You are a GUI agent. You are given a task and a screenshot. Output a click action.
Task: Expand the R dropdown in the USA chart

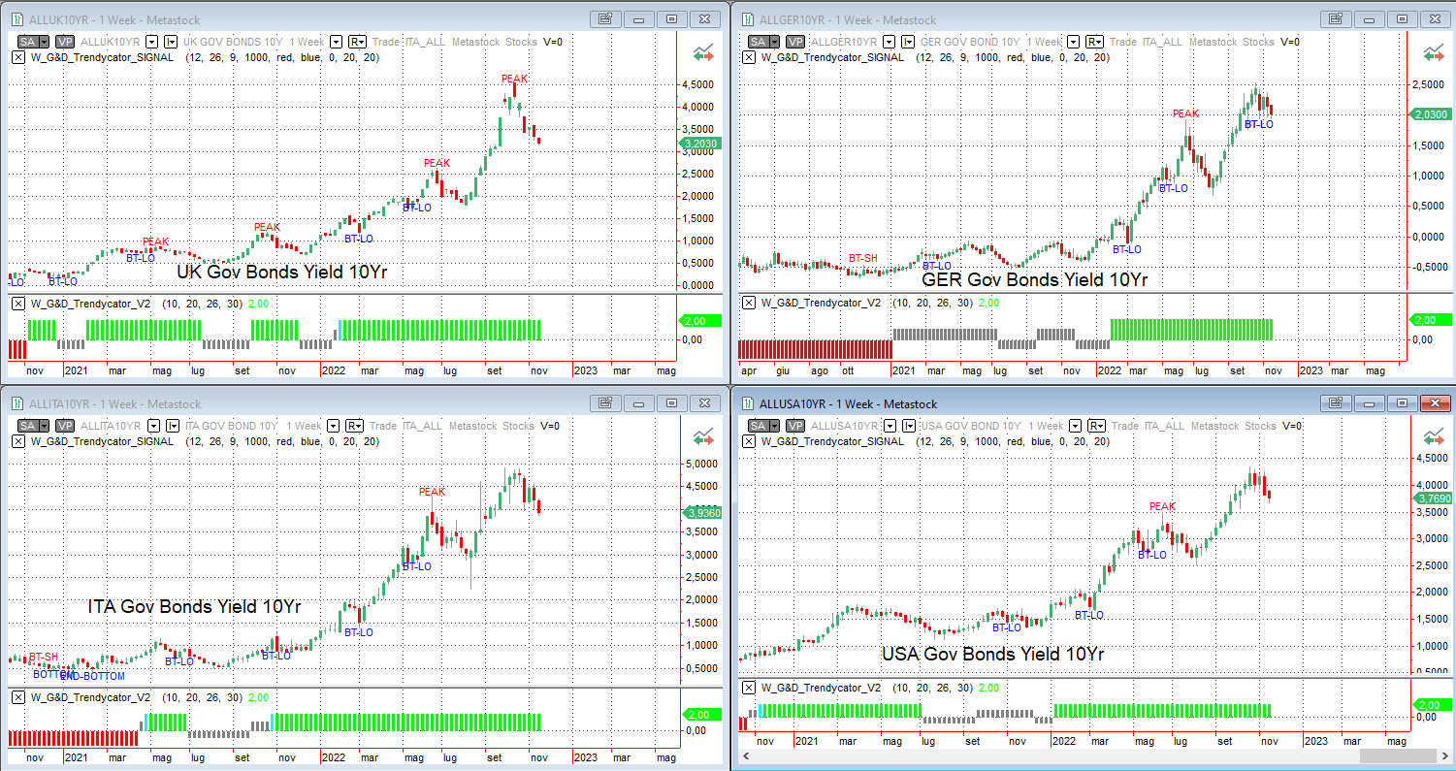pyautogui.click(x=1093, y=426)
